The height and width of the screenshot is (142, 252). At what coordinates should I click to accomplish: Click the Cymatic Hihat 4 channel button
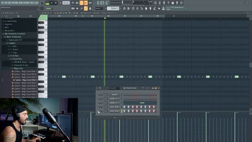[115, 111]
